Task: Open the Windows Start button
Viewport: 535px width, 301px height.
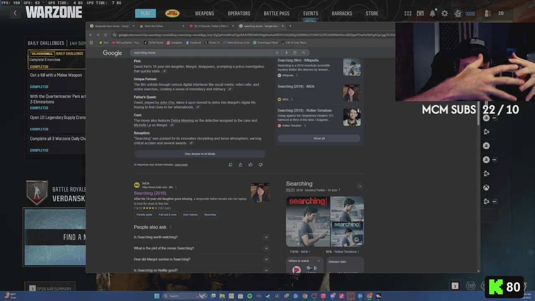Action: pos(157,296)
